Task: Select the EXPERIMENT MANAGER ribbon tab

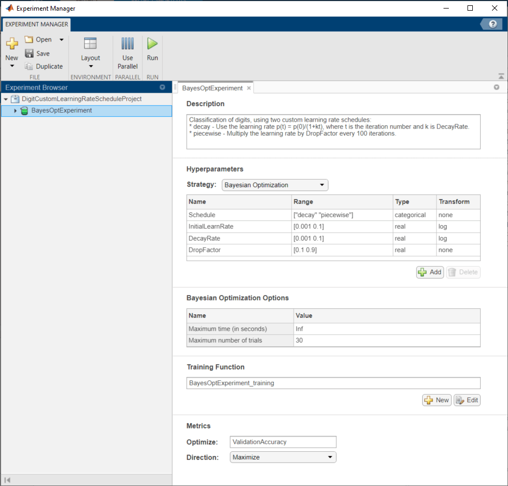Action: [x=37, y=25]
